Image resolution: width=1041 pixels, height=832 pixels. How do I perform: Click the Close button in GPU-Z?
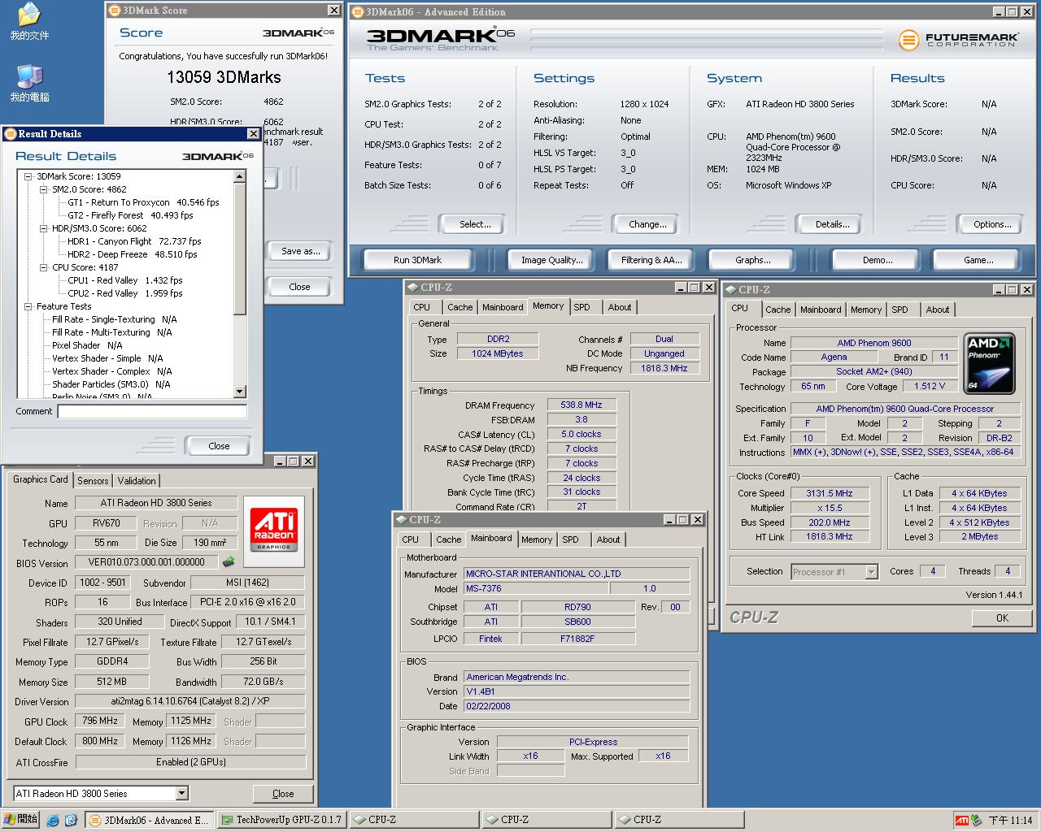click(283, 794)
